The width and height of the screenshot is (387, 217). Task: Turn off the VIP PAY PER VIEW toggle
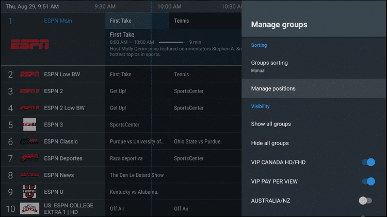(367, 182)
